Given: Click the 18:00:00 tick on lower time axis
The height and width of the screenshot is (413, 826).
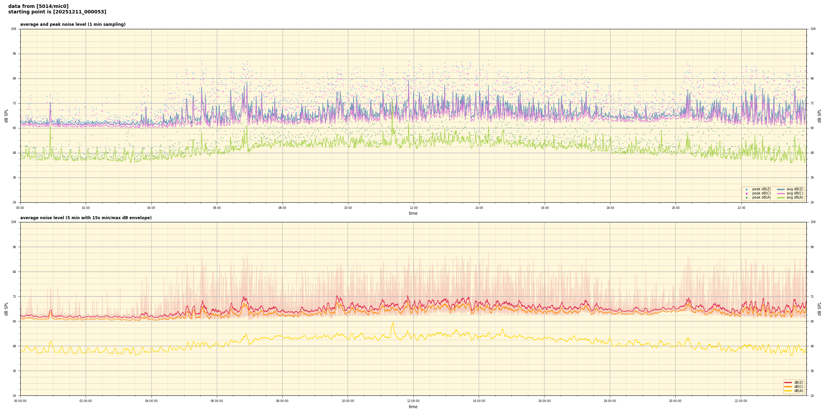Looking at the screenshot, I should (x=610, y=401).
